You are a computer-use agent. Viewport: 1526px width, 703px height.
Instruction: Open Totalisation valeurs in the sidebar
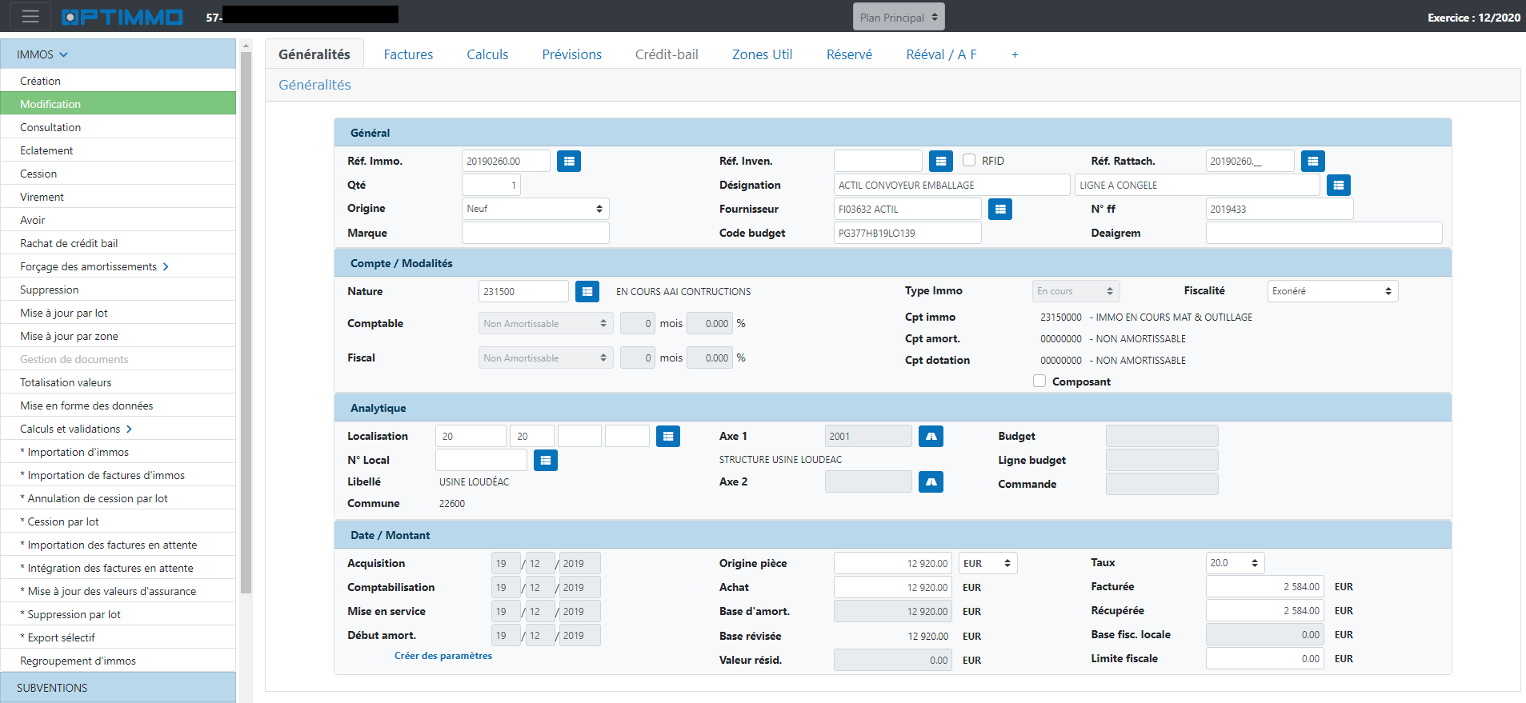(x=118, y=382)
